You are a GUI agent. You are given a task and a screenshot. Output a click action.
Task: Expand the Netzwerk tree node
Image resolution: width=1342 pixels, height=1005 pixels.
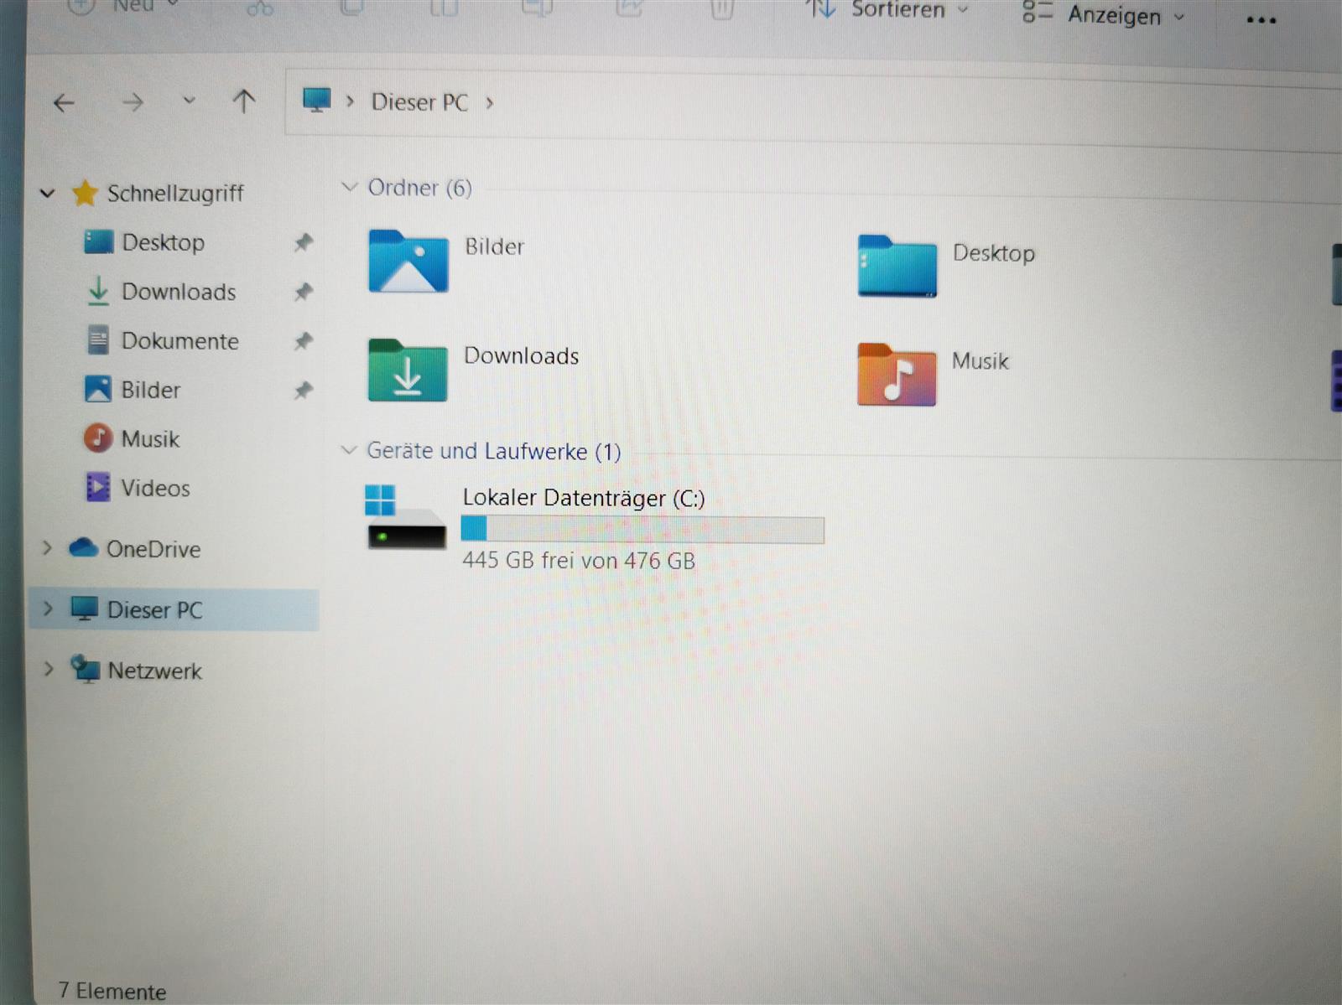49,669
